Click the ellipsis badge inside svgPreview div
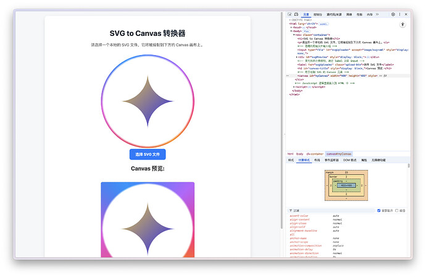 (368, 57)
